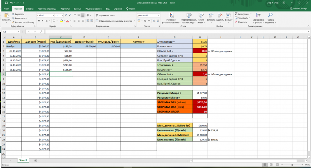Increase font size with the larger A icon

pos(66,16)
